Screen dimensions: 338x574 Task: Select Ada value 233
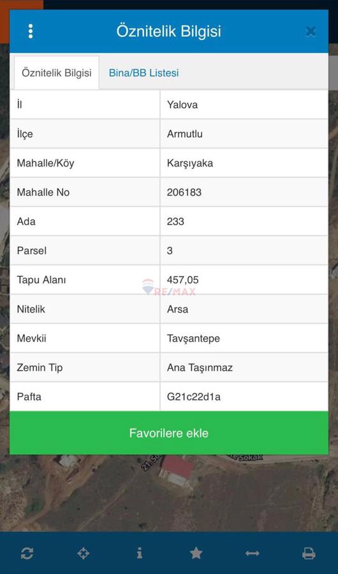pos(175,221)
